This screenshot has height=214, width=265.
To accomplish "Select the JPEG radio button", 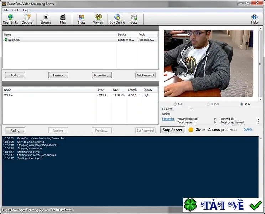I will tap(241, 104).
